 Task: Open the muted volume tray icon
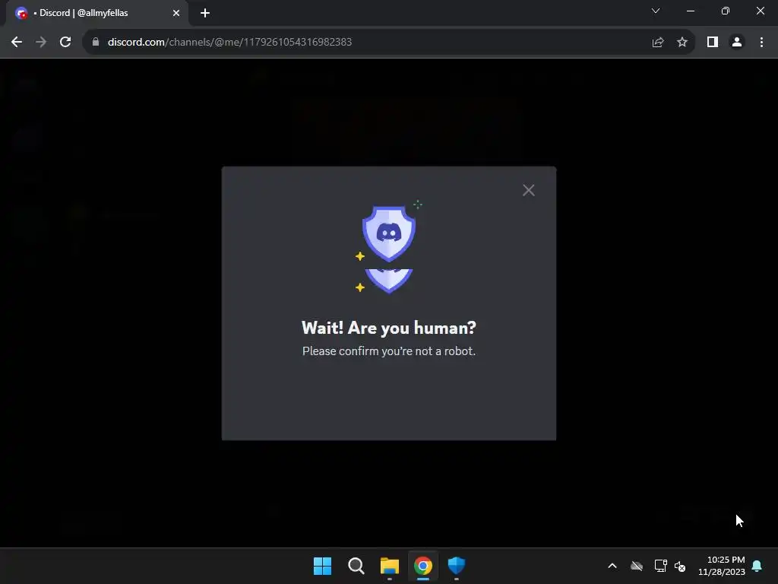pyautogui.click(x=680, y=566)
